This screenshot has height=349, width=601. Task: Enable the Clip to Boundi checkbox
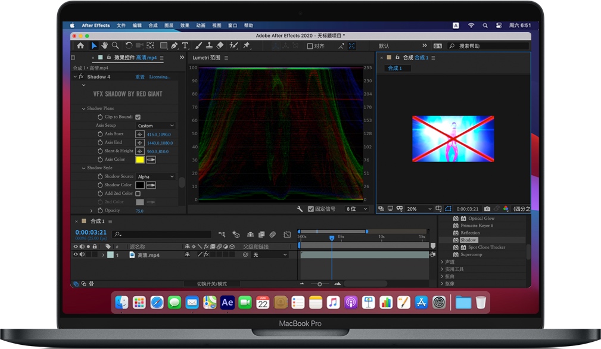[139, 117]
